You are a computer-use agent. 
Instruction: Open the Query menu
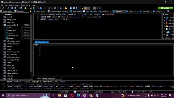[x=17, y=5]
